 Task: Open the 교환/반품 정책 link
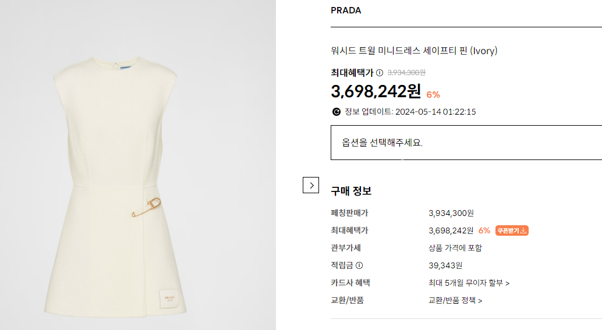455,300
